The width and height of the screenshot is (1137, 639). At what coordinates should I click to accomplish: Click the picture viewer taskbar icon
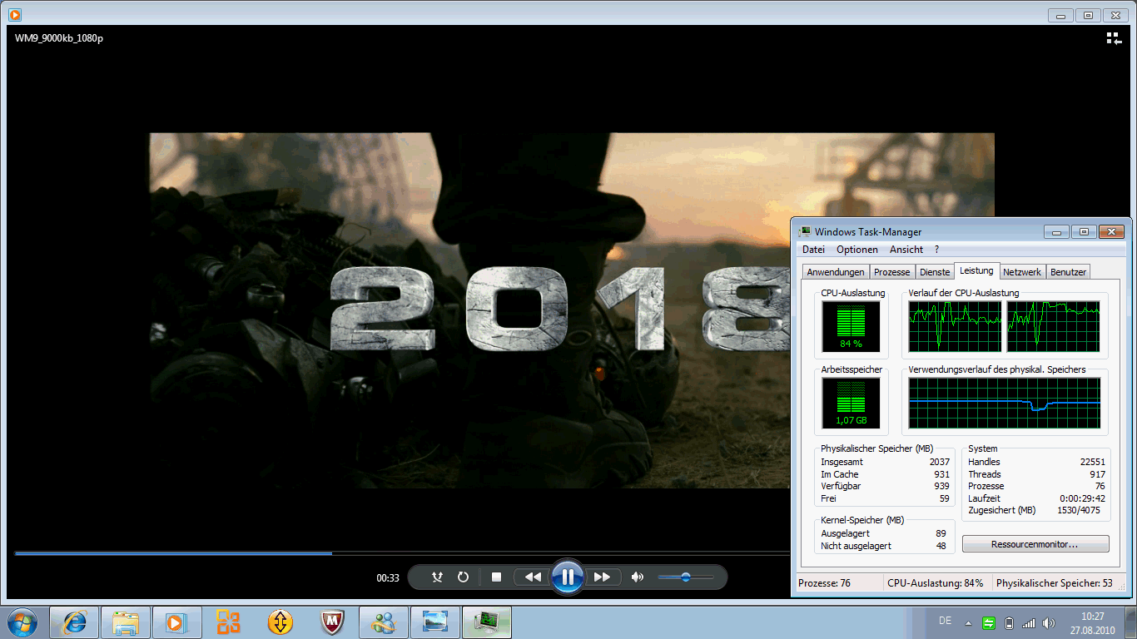click(435, 622)
